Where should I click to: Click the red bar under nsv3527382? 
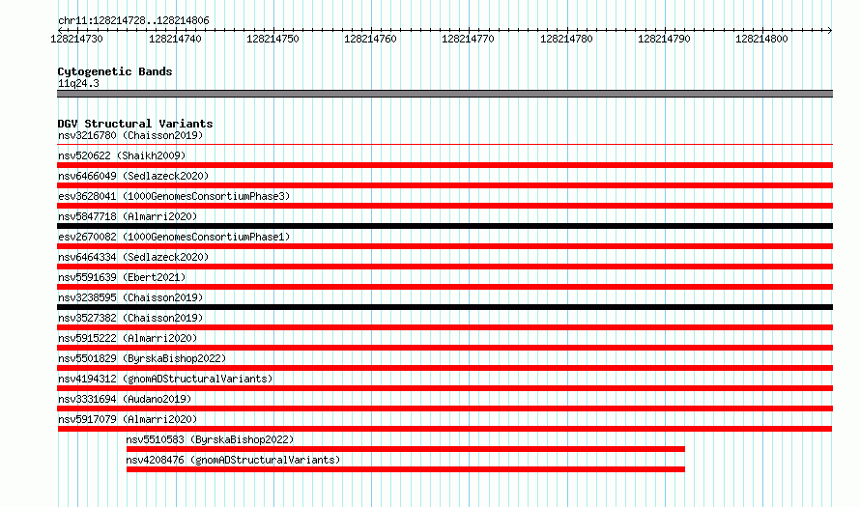pos(444,327)
